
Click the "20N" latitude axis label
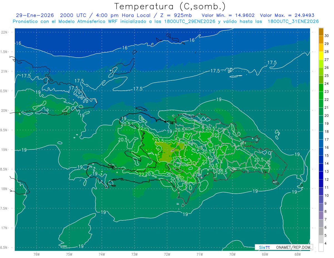point(4,110)
